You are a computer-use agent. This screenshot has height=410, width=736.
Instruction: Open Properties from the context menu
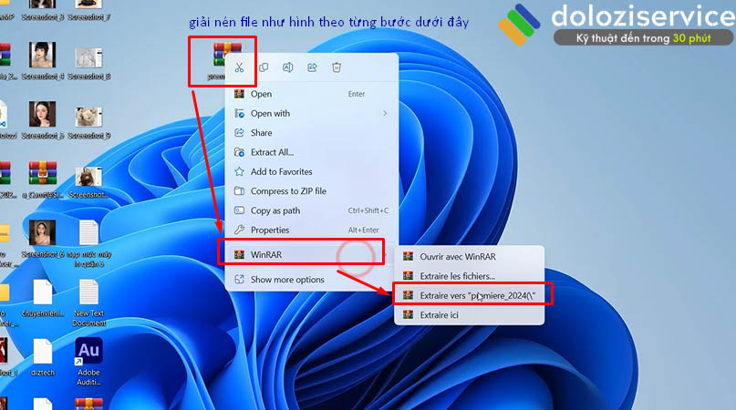(312, 231)
